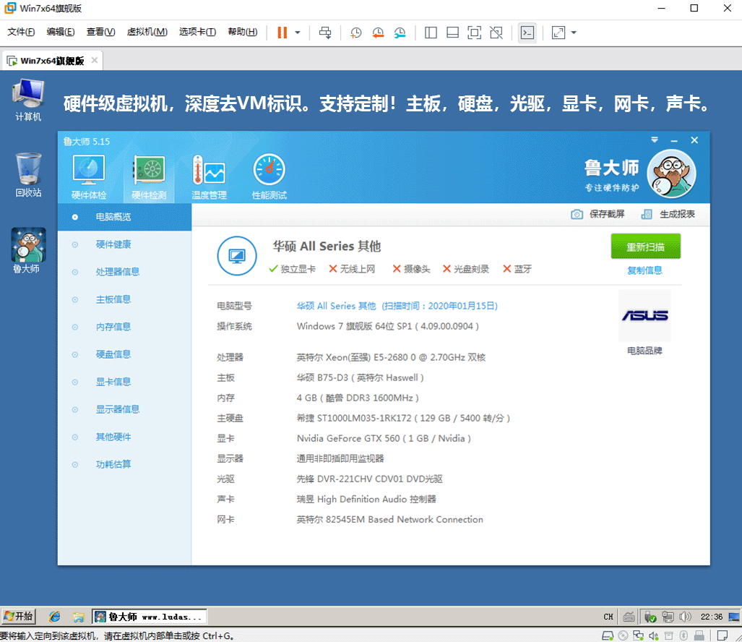Open the Windows Explorer folder on the taskbar
Screen dimensions: 742x642
[78, 617]
